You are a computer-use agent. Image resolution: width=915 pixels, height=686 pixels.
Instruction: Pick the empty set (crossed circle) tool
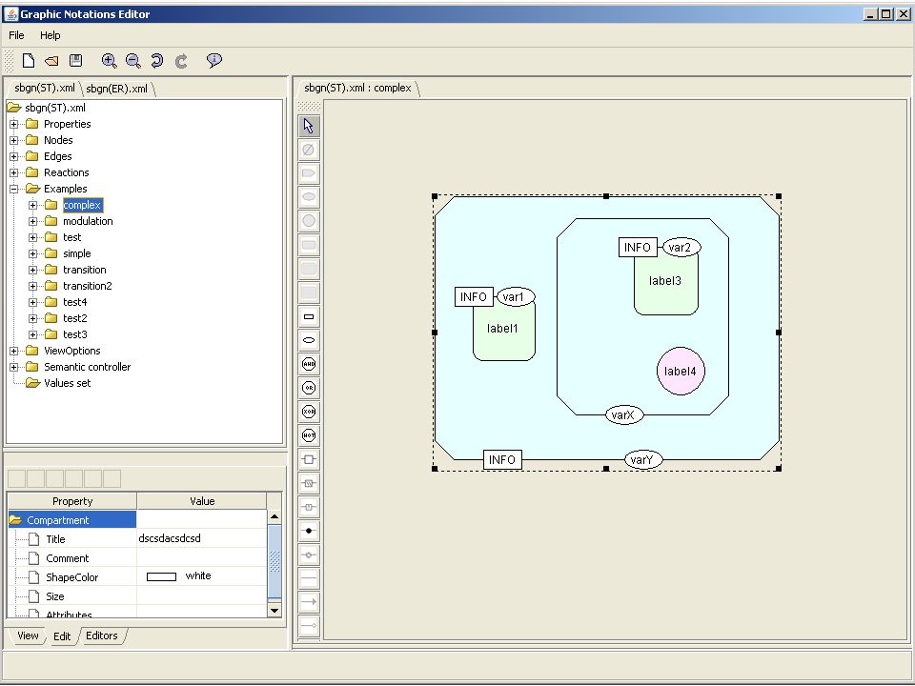point(309,150)
